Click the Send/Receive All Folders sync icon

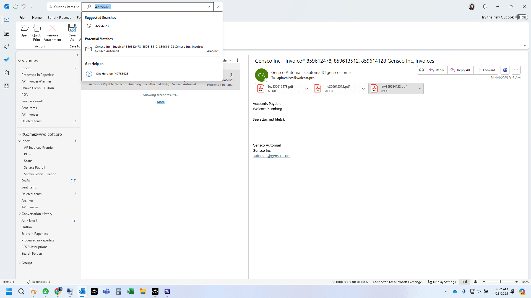15,7
